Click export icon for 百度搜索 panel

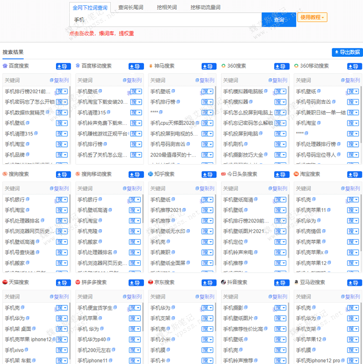[63, 66]
